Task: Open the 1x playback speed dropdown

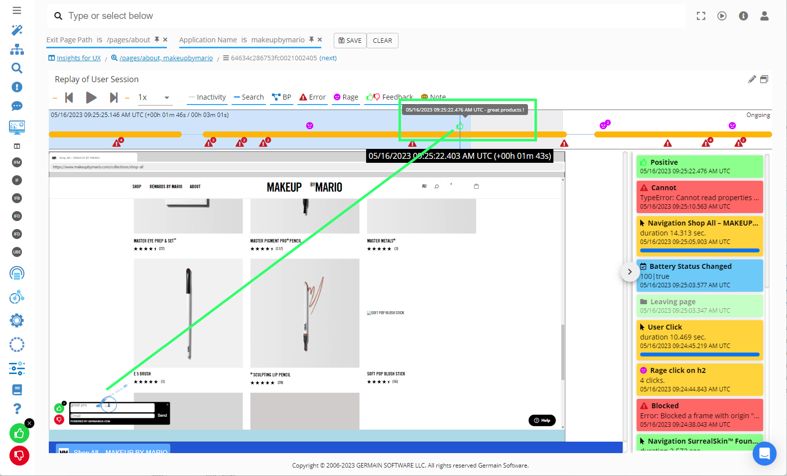Action: (154, 98)
